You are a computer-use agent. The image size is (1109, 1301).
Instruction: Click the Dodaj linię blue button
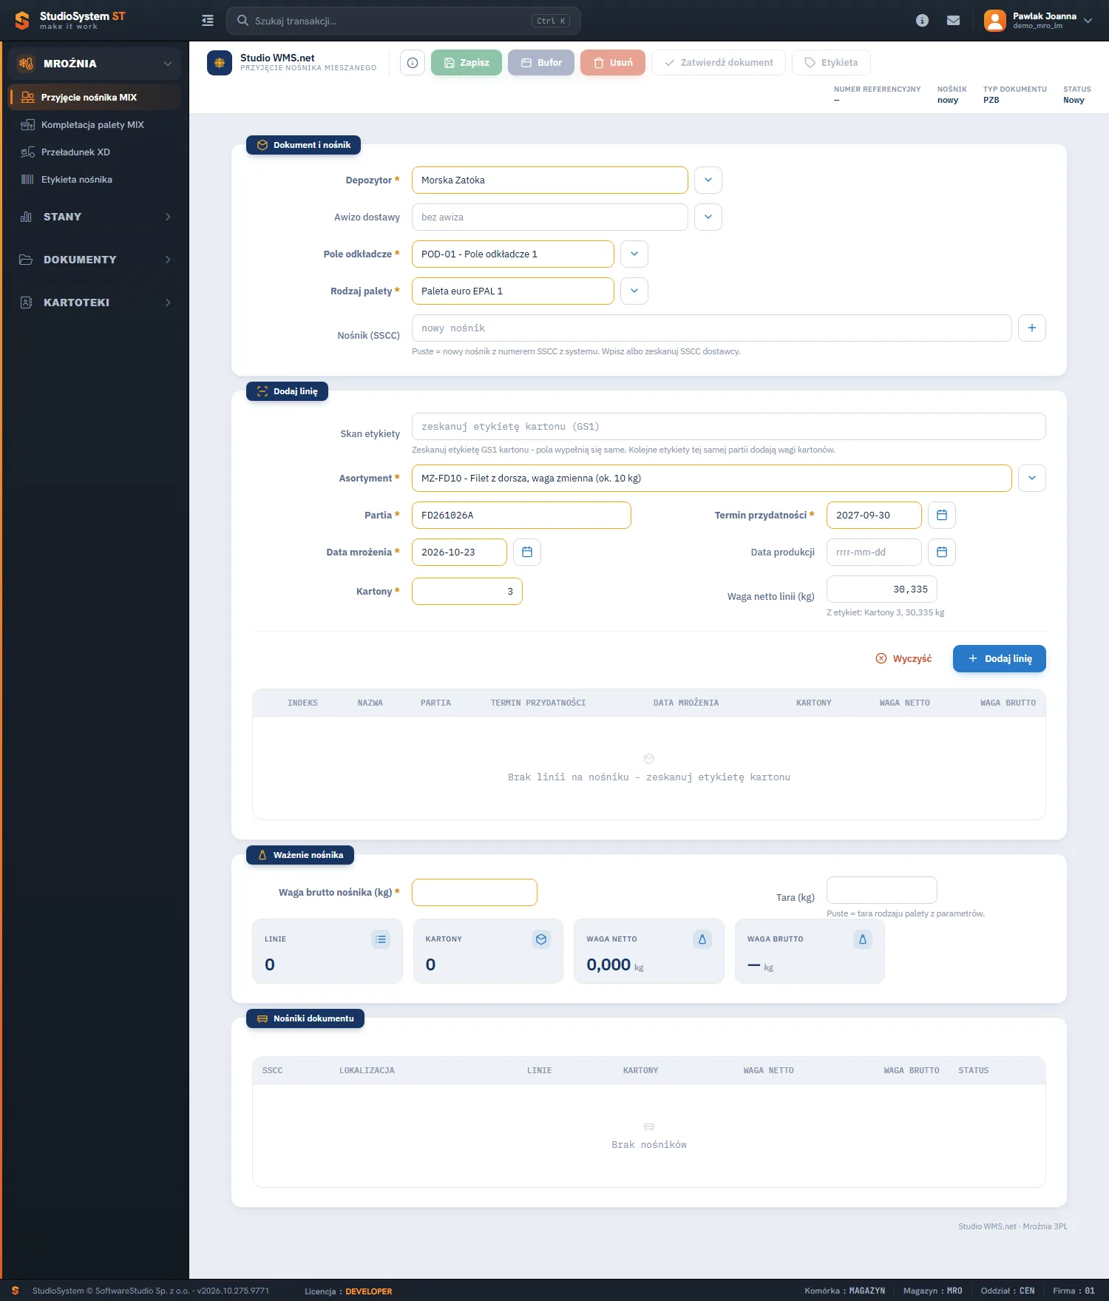1000,659
